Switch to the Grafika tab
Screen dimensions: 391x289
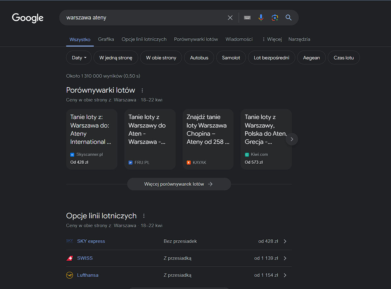coord(106,39)
